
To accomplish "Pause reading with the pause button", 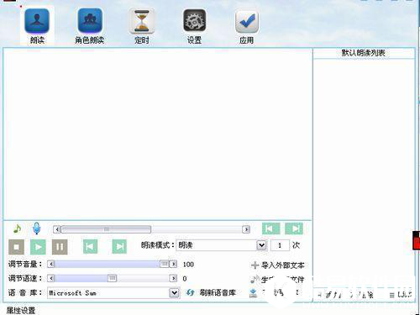I will tap(60, 247).
